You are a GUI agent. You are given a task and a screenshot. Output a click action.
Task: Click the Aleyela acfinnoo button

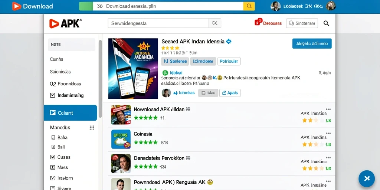tap(312, 44)
